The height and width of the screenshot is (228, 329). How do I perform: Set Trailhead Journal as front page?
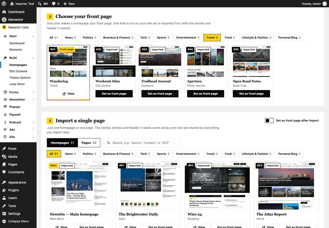tap(160, 94)
